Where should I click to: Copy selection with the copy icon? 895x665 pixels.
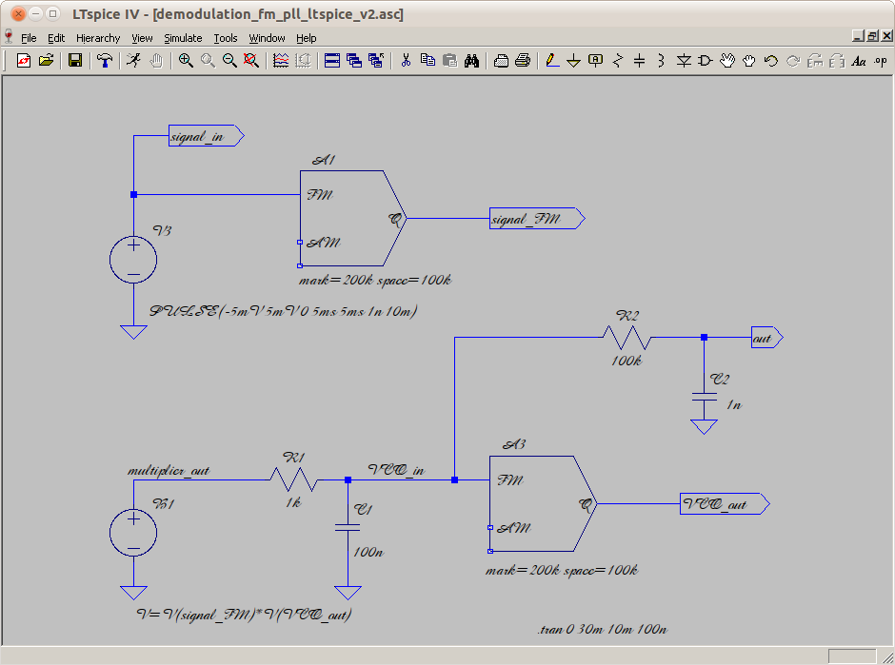428,61
